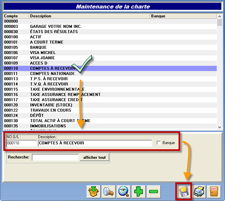Toggle the Banque checkbox
Screen dimensions: 225x201
pyautogui.click(x=159, y=143)
